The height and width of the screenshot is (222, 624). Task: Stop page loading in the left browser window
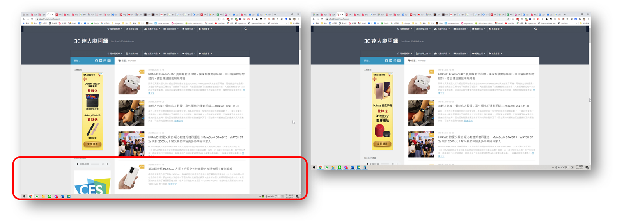(32, 19)
